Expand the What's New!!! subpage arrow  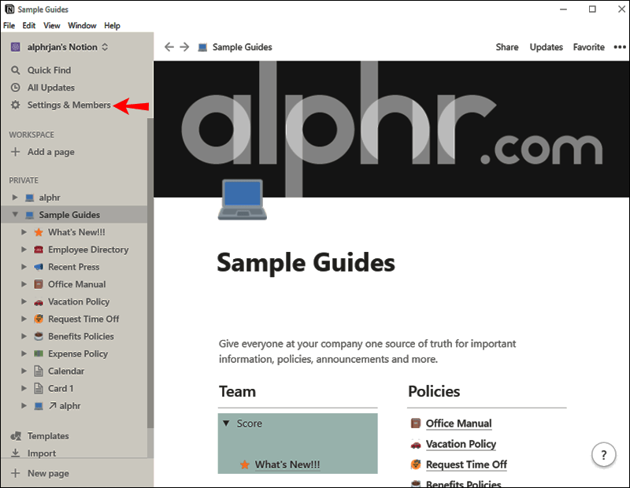coord(24,232)
